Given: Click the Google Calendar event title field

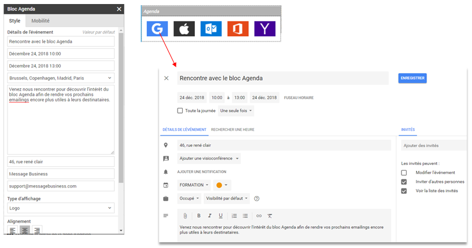Looking at the screenshot, I should point(283,78).
